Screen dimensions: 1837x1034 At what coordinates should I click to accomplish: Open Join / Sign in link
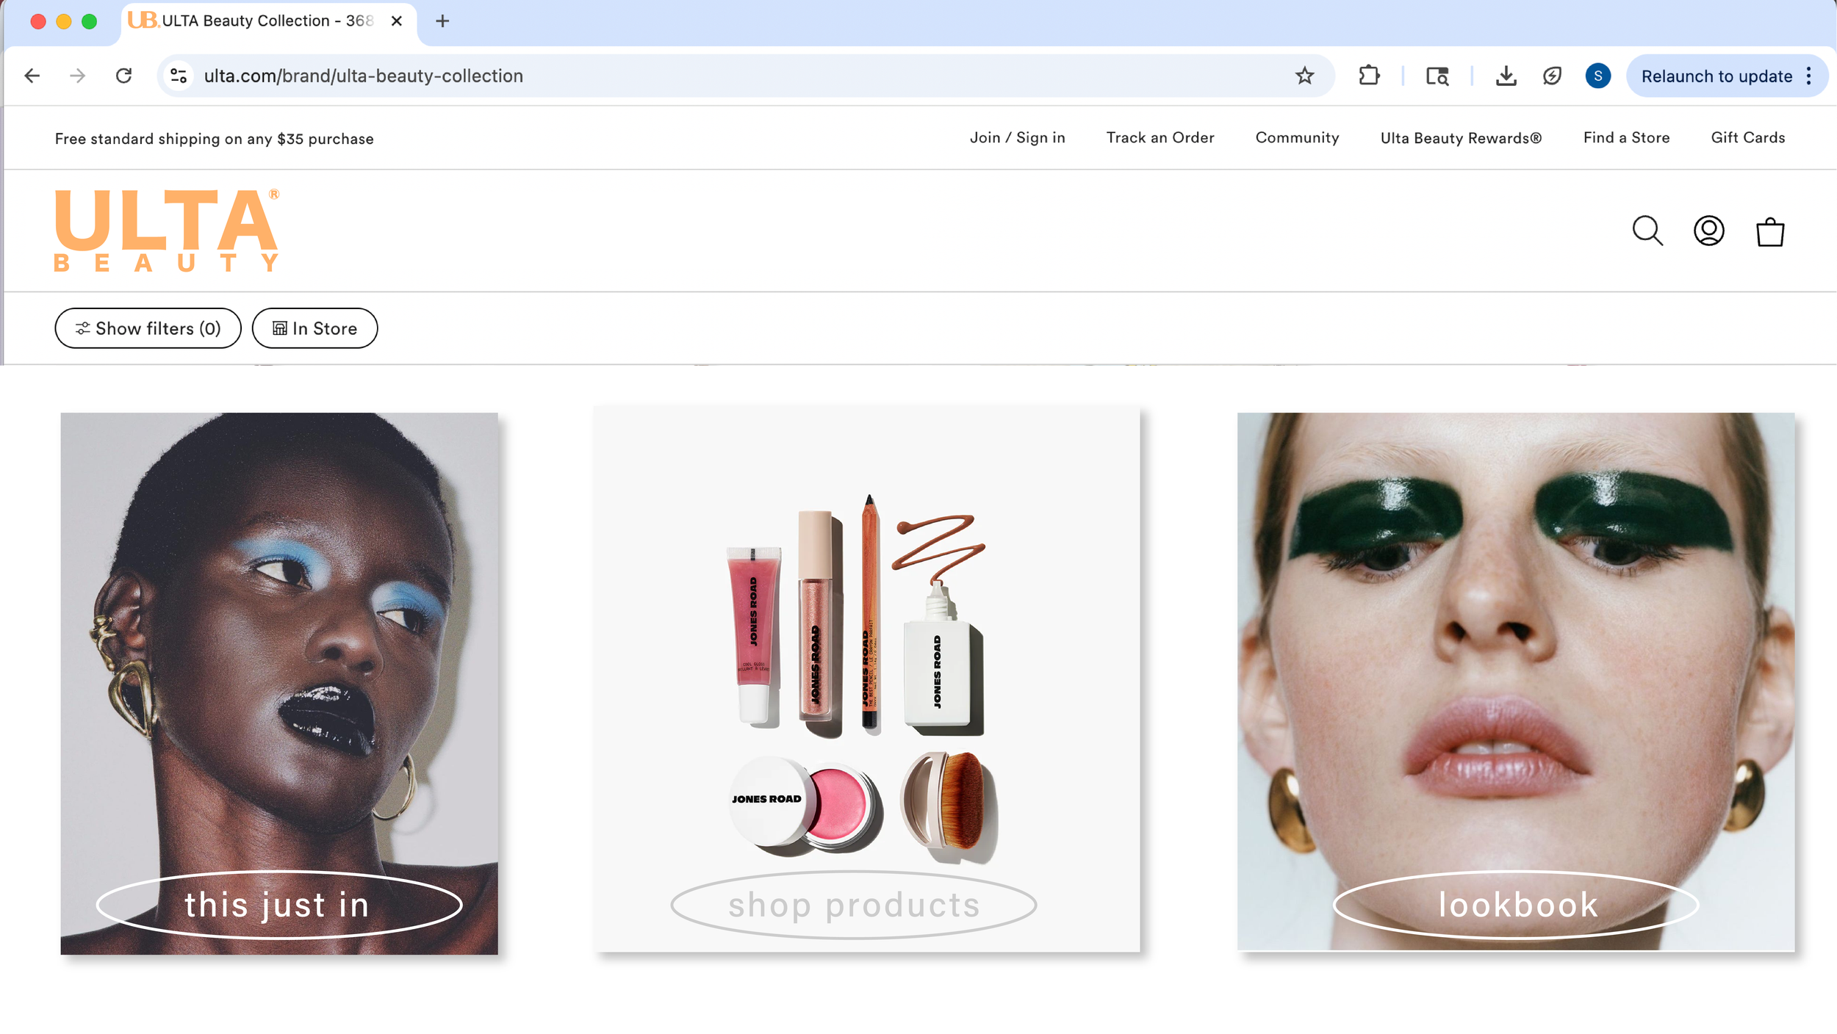1017,137
